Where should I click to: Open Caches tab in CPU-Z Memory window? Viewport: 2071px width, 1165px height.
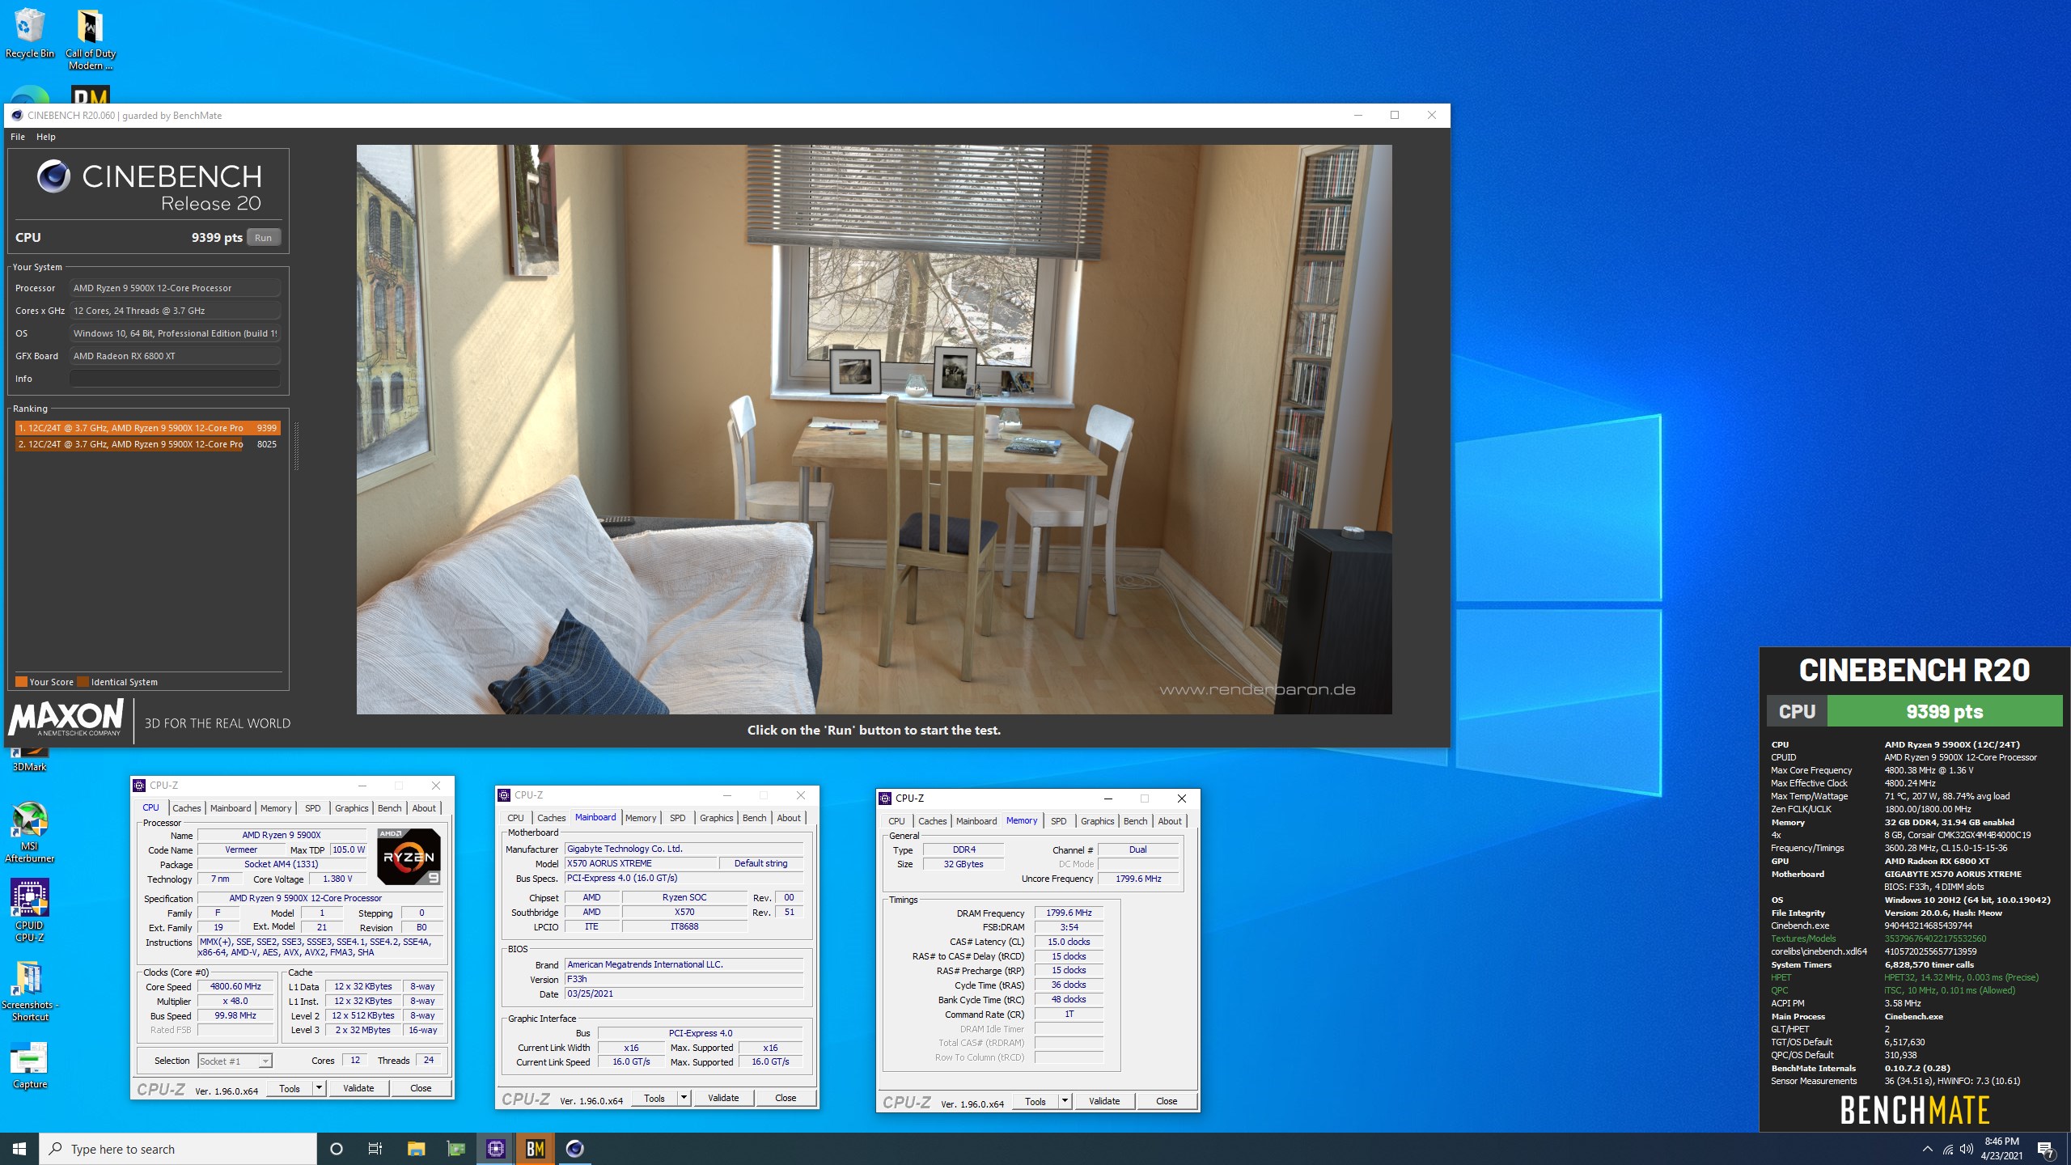pos(932,821)
